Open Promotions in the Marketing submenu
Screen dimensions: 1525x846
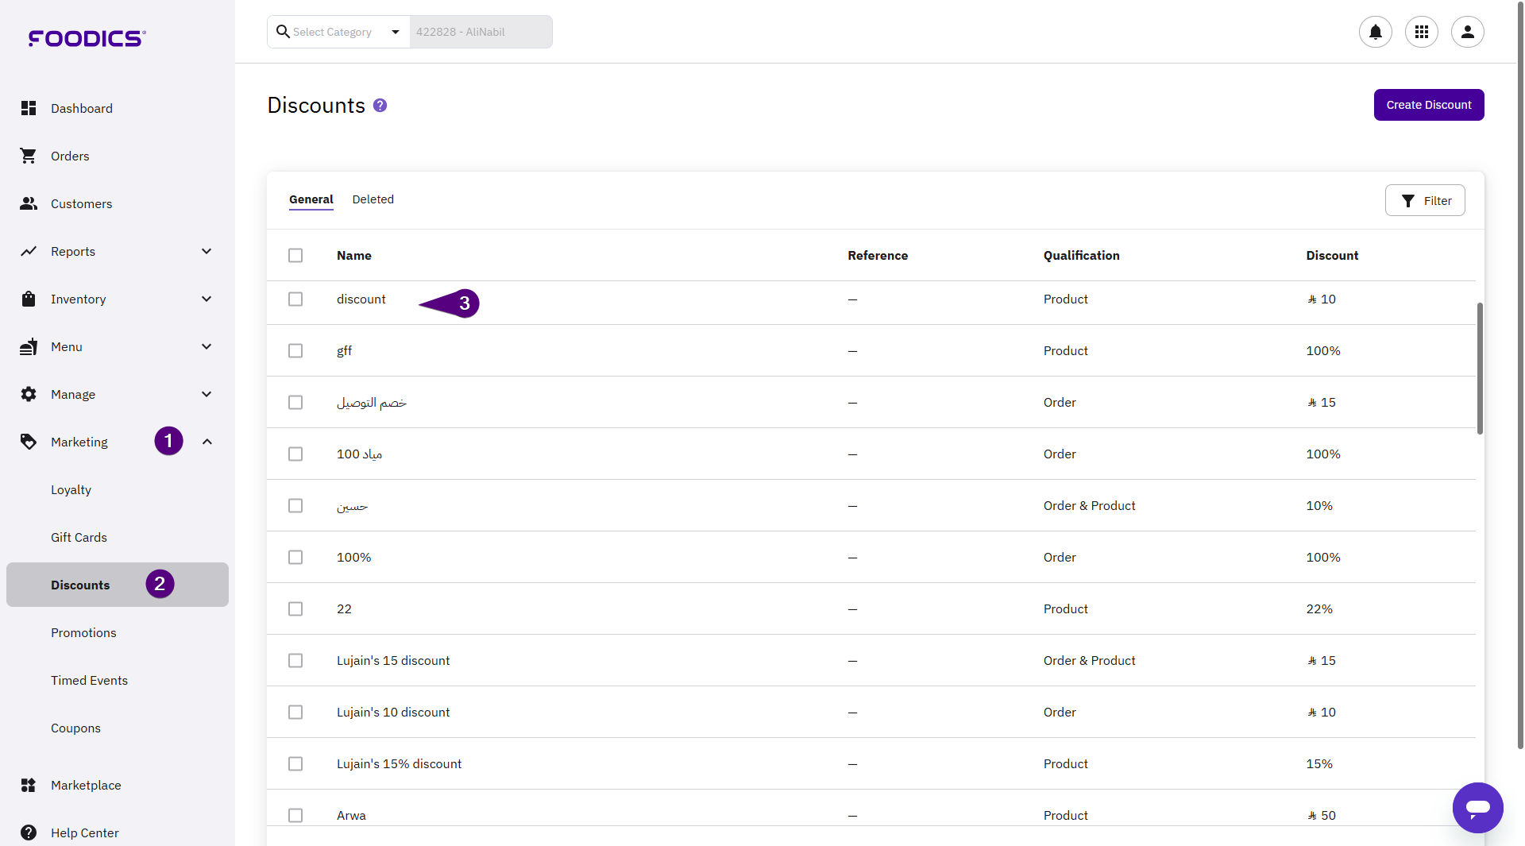point(83,632)
